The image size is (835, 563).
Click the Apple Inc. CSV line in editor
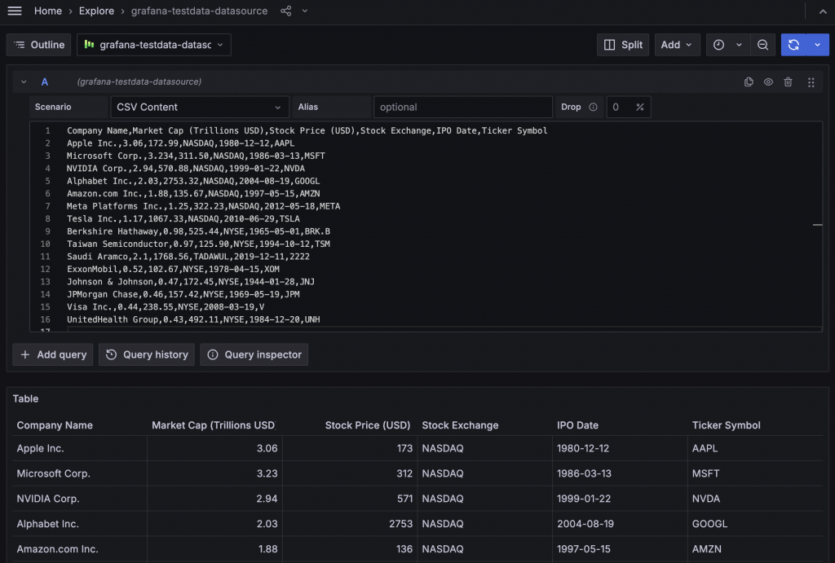click(180, 143)
